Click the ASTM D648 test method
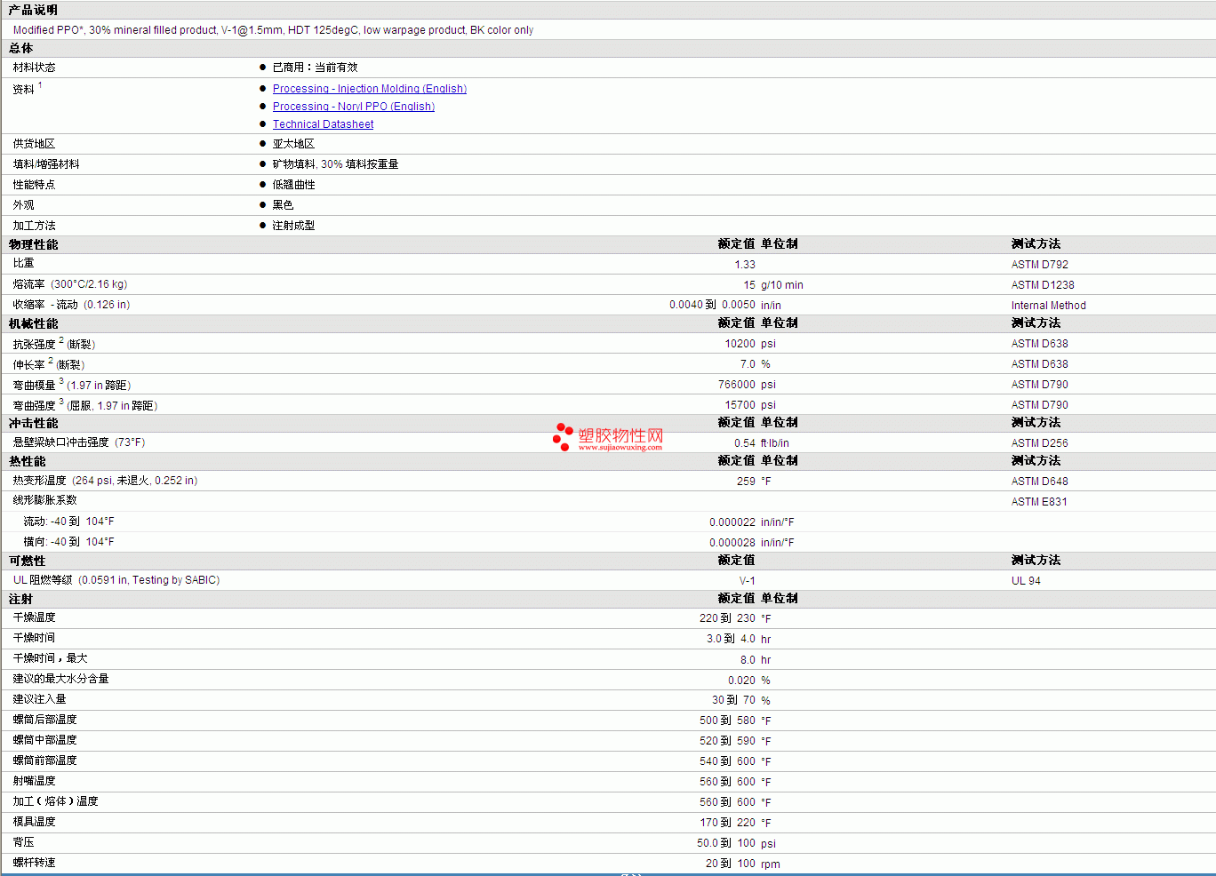 [x=1040, y=482]
